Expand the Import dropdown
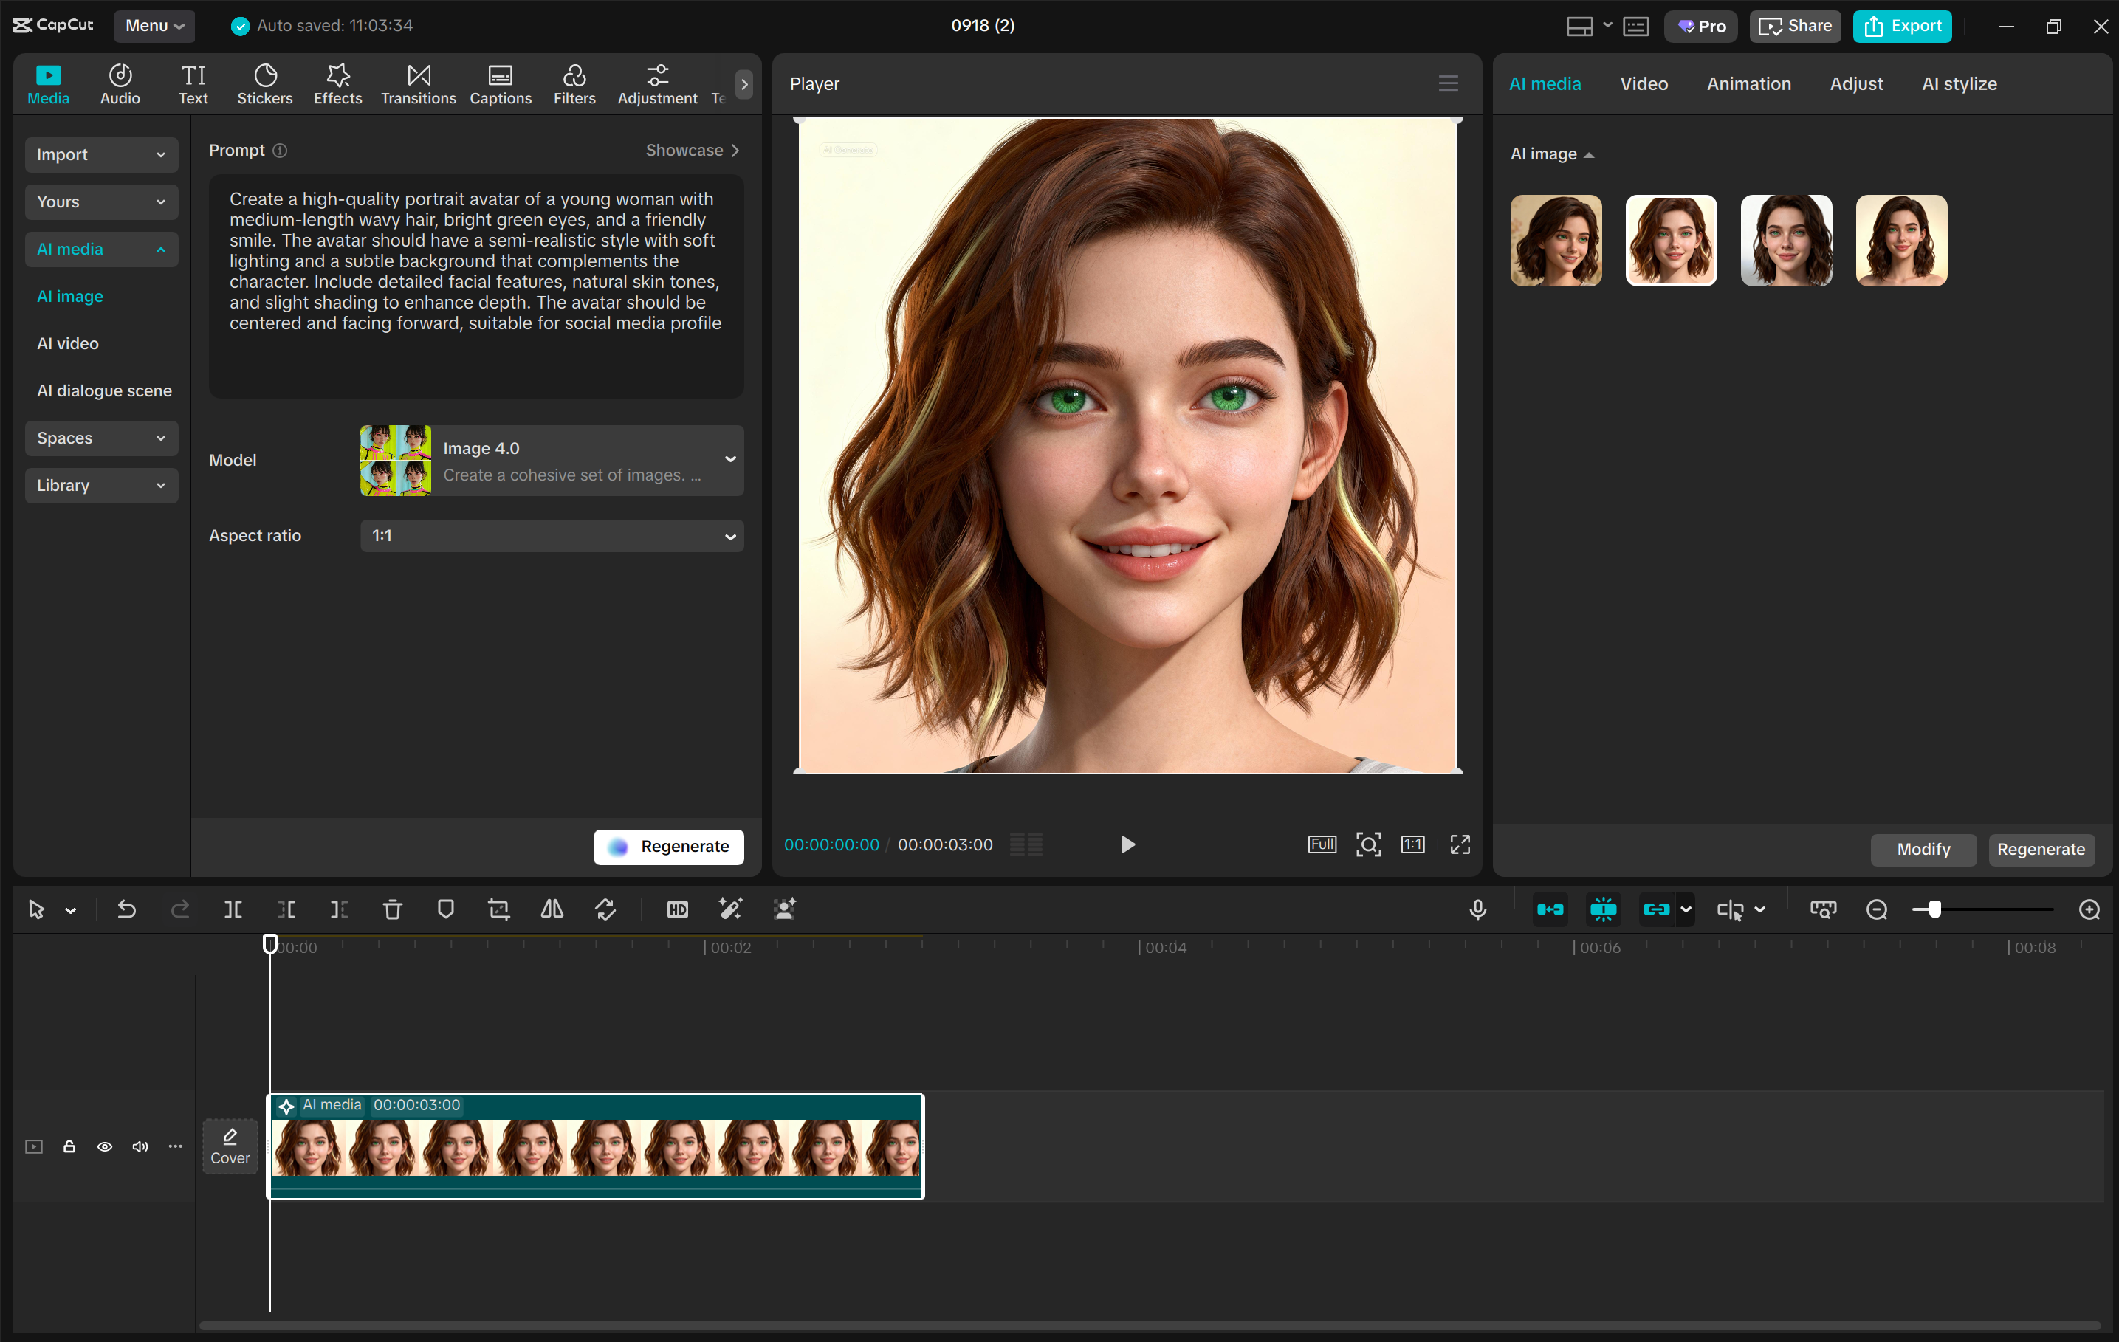This screenshot has height=1342, width=2119. [101, 155]
